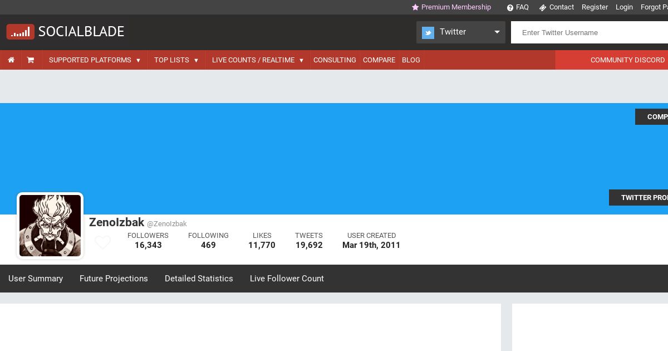Click user created date Mar 19th, 2011
Image resolution: width=668 pixels, height=351 pixels.
pyautogui.click(x=371, y=245)
